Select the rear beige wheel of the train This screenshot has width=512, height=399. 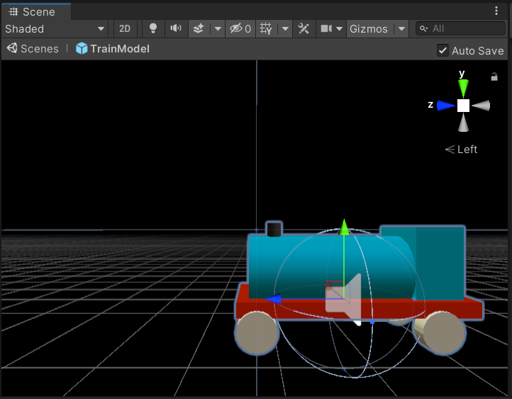[443, 333]
